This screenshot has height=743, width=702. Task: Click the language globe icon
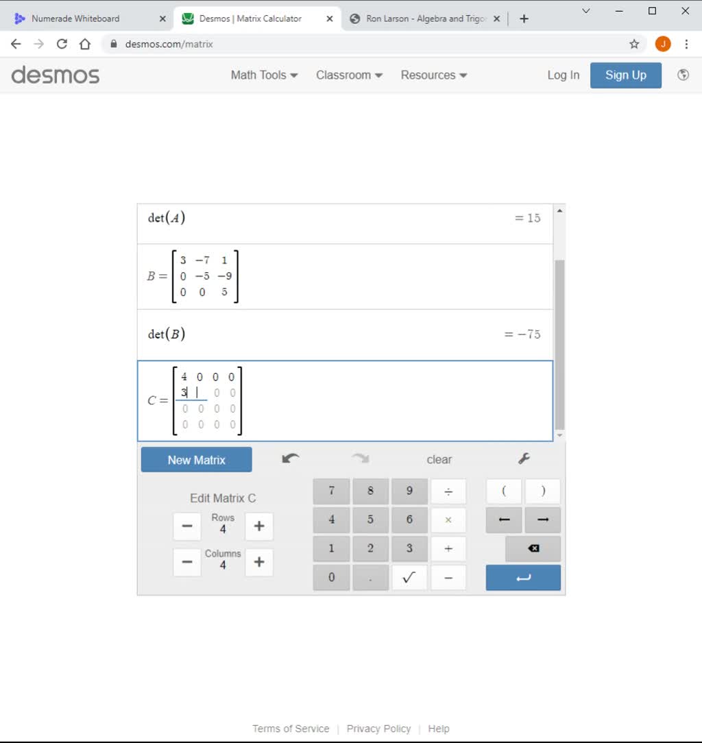click(x=683, y=75)
